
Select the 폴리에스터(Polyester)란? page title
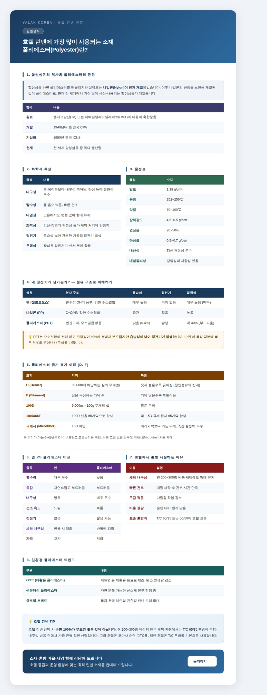coord(55,50)
